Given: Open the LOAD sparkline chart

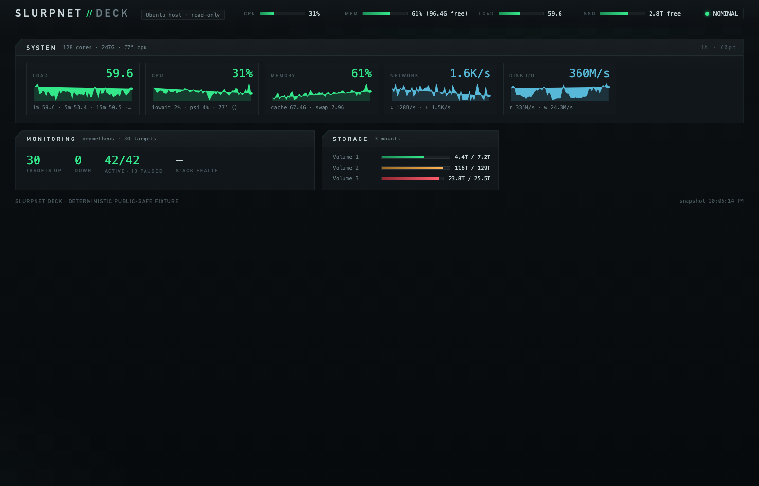Looking at the screenshot, I should click(83, 92).
